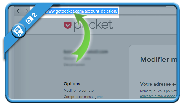Image resolution: width=183 pixels, height=106 pixels.
Task: Click the blurred Déconnexion link
Action: (74, 65)
